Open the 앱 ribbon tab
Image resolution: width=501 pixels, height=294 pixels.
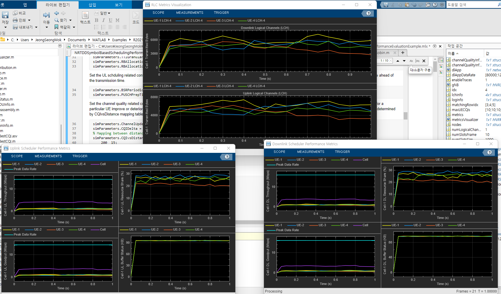click(x=25, y=5)
